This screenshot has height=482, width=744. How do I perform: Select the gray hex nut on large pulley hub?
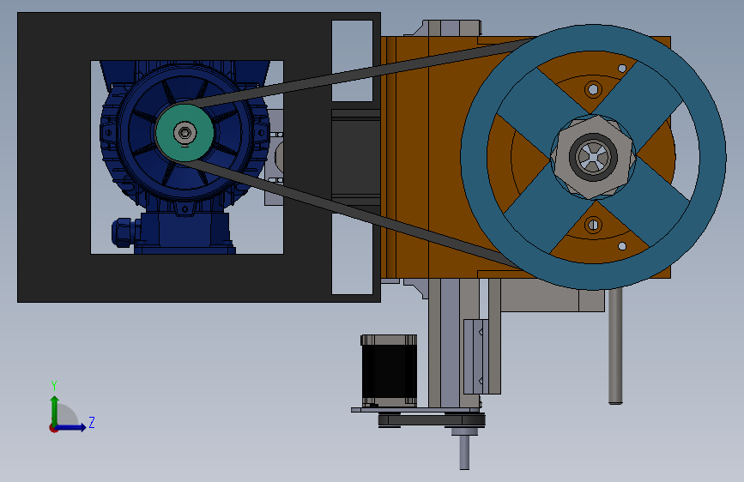tap(593, 156)
